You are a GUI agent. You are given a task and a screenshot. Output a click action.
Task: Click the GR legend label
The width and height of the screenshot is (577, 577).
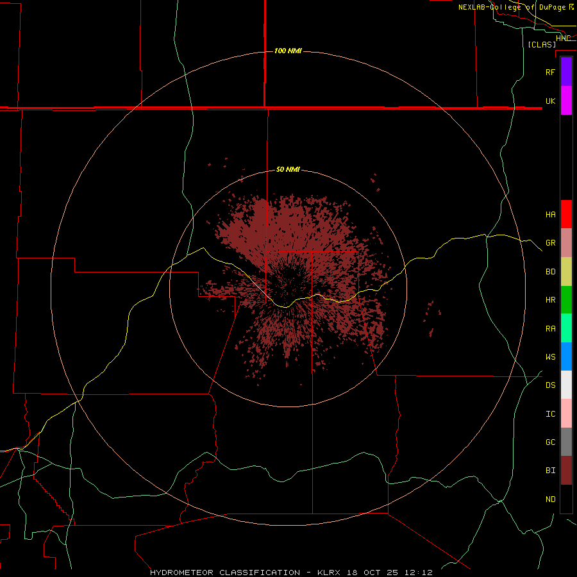[x=550, y=243]
